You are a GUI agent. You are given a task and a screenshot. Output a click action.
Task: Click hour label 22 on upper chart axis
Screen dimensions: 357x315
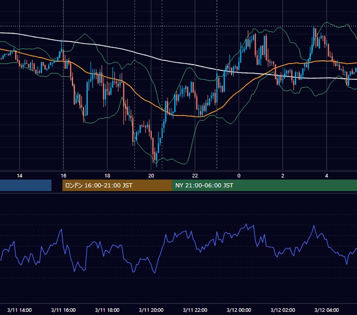tap(195, 176)
